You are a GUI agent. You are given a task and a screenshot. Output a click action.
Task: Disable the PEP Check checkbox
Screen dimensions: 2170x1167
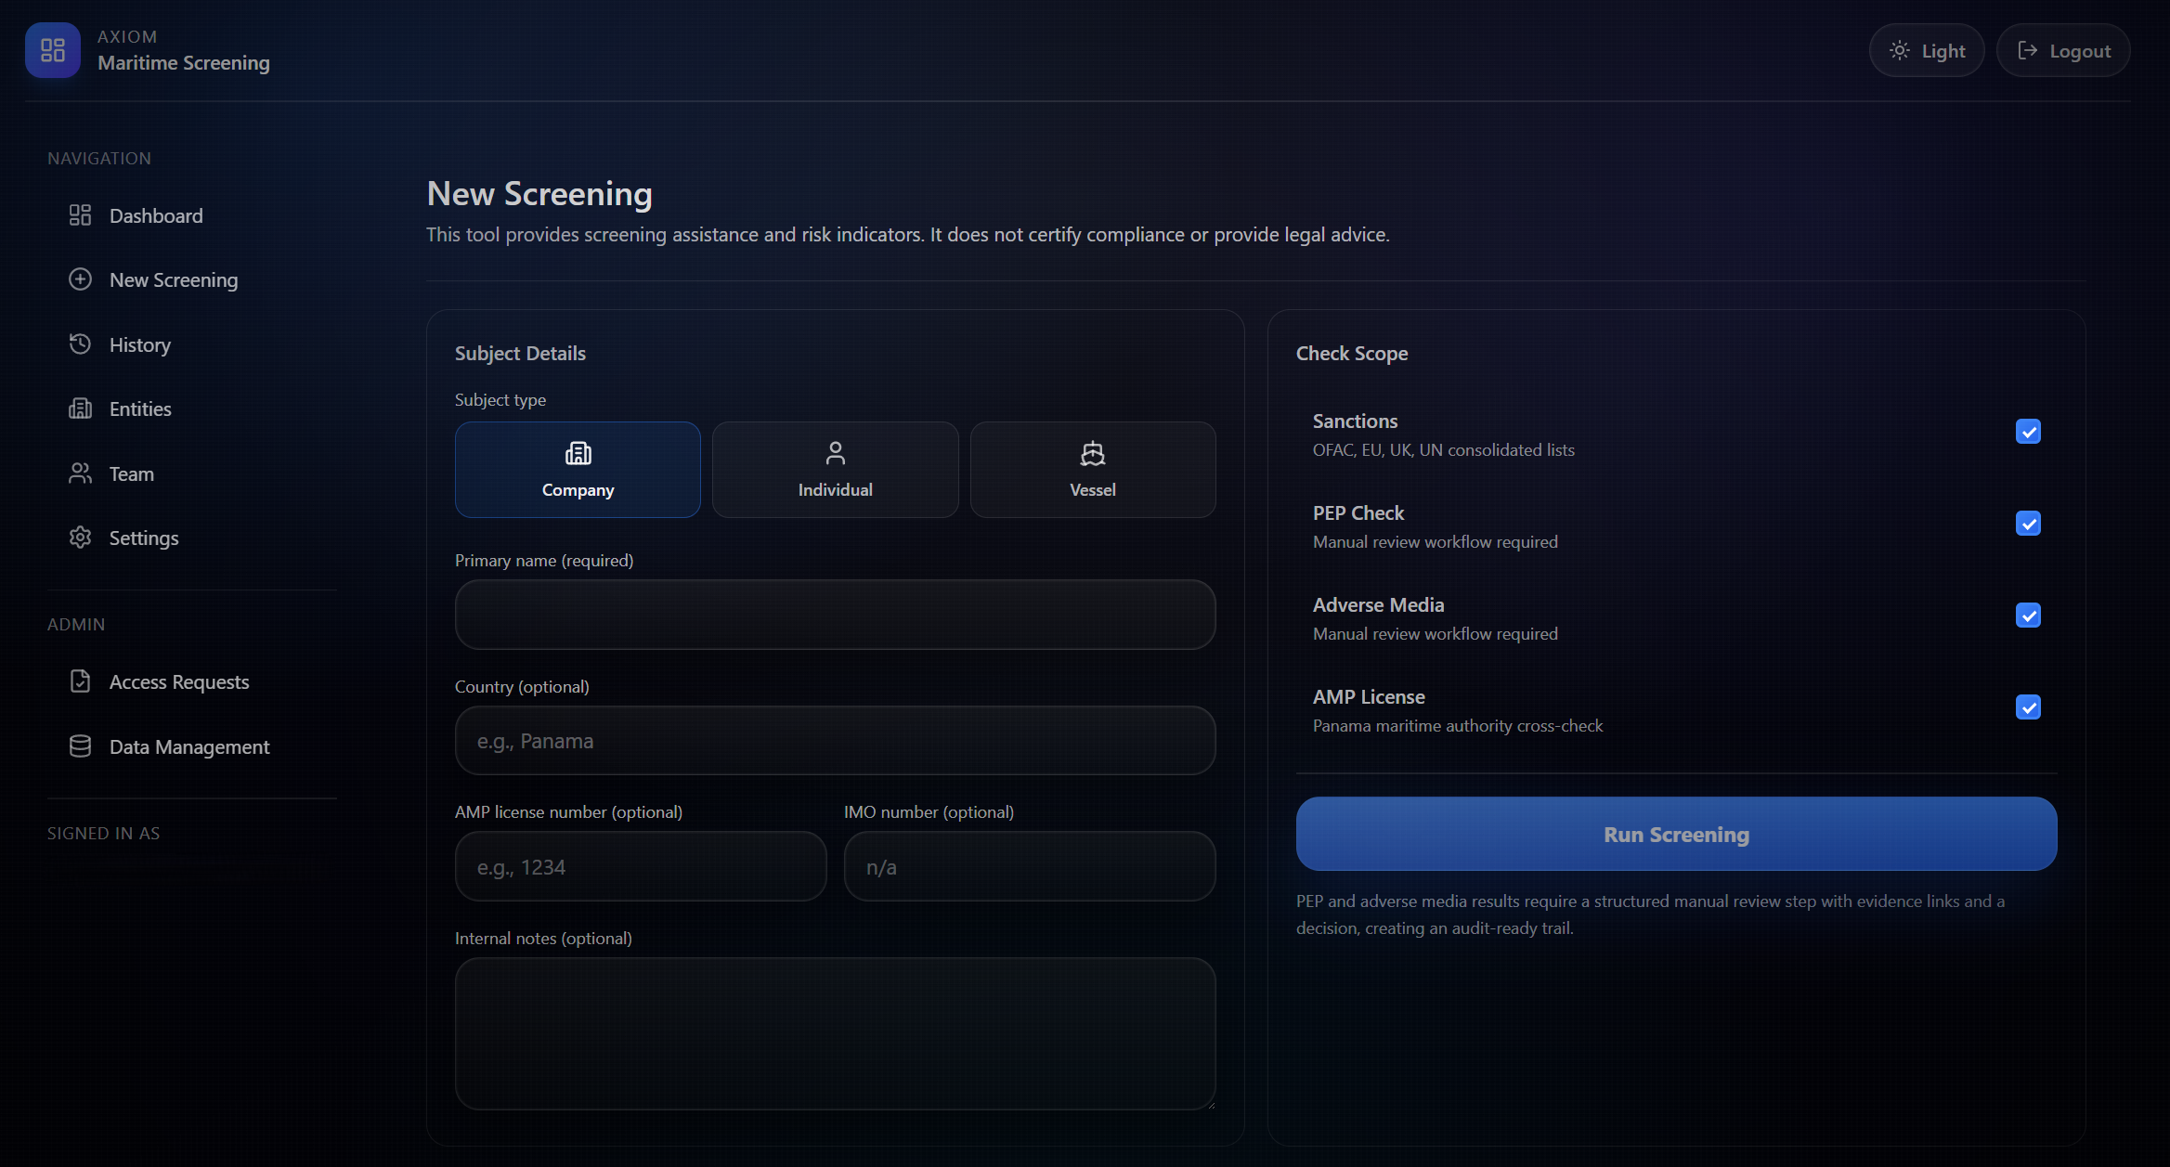point(2028,524)
